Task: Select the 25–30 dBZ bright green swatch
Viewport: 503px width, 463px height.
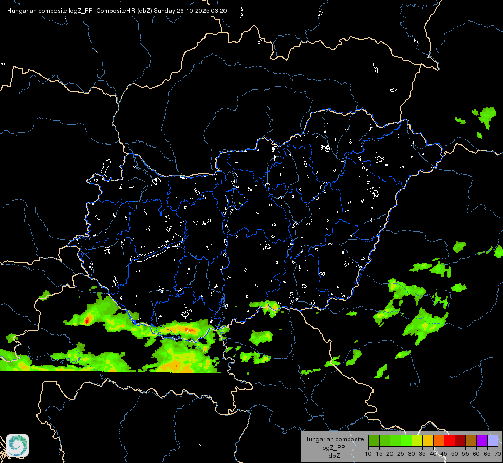Action: coord(406,440)
